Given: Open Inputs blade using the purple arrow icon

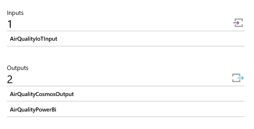Looking at the screenshot, I should click(x=238, y=23).
